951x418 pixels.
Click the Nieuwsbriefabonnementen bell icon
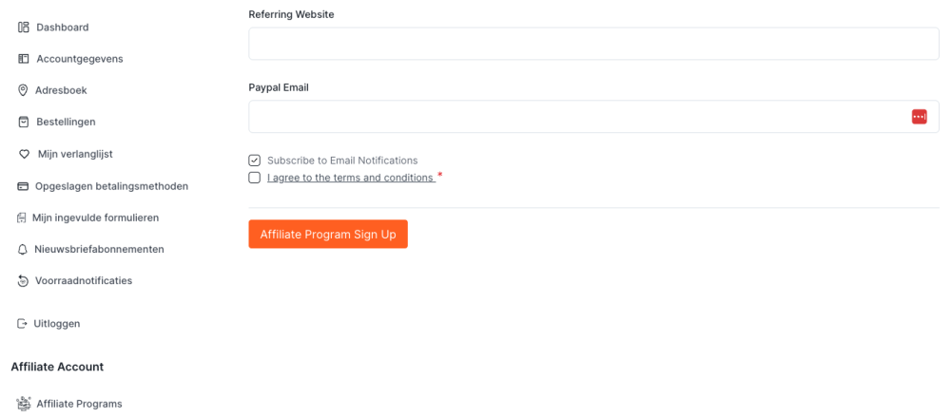(x=24, y=249)
